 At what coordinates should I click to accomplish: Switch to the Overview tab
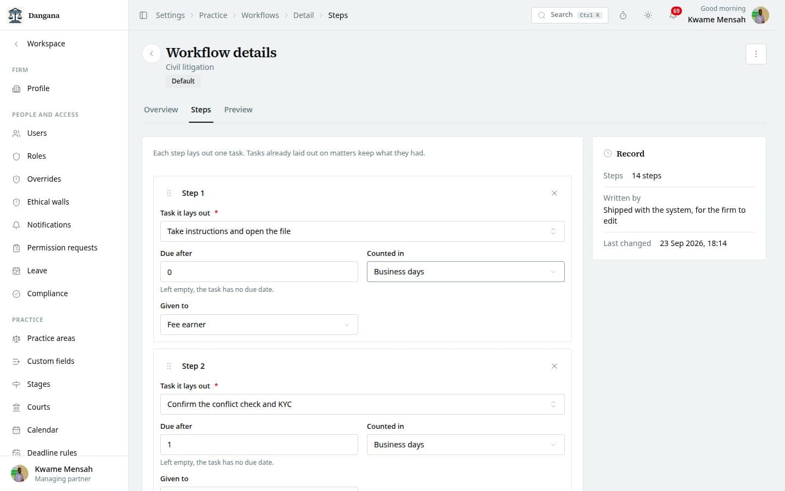(161, 110)
